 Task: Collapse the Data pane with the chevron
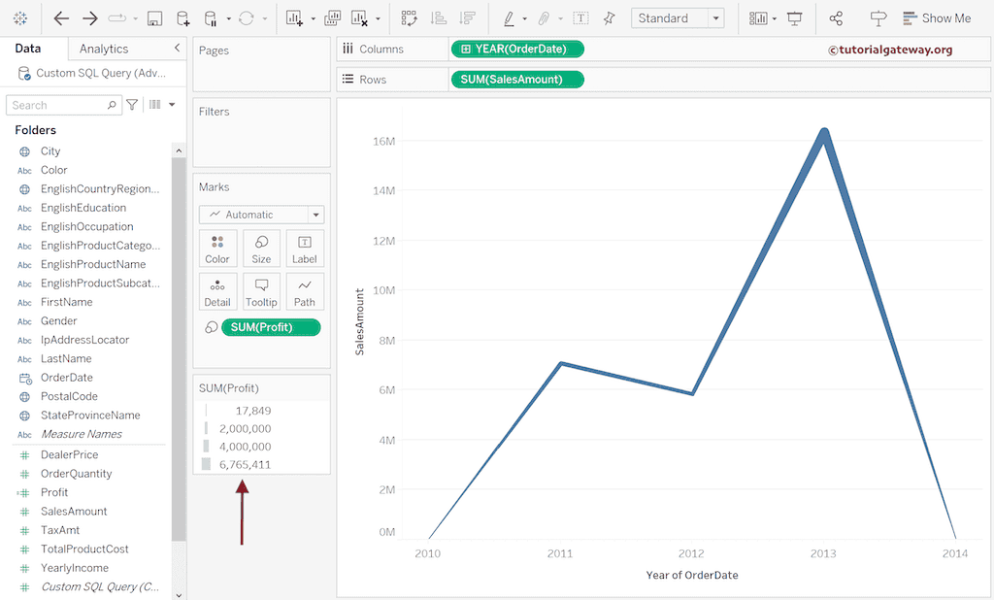click(x=177, y=48)
